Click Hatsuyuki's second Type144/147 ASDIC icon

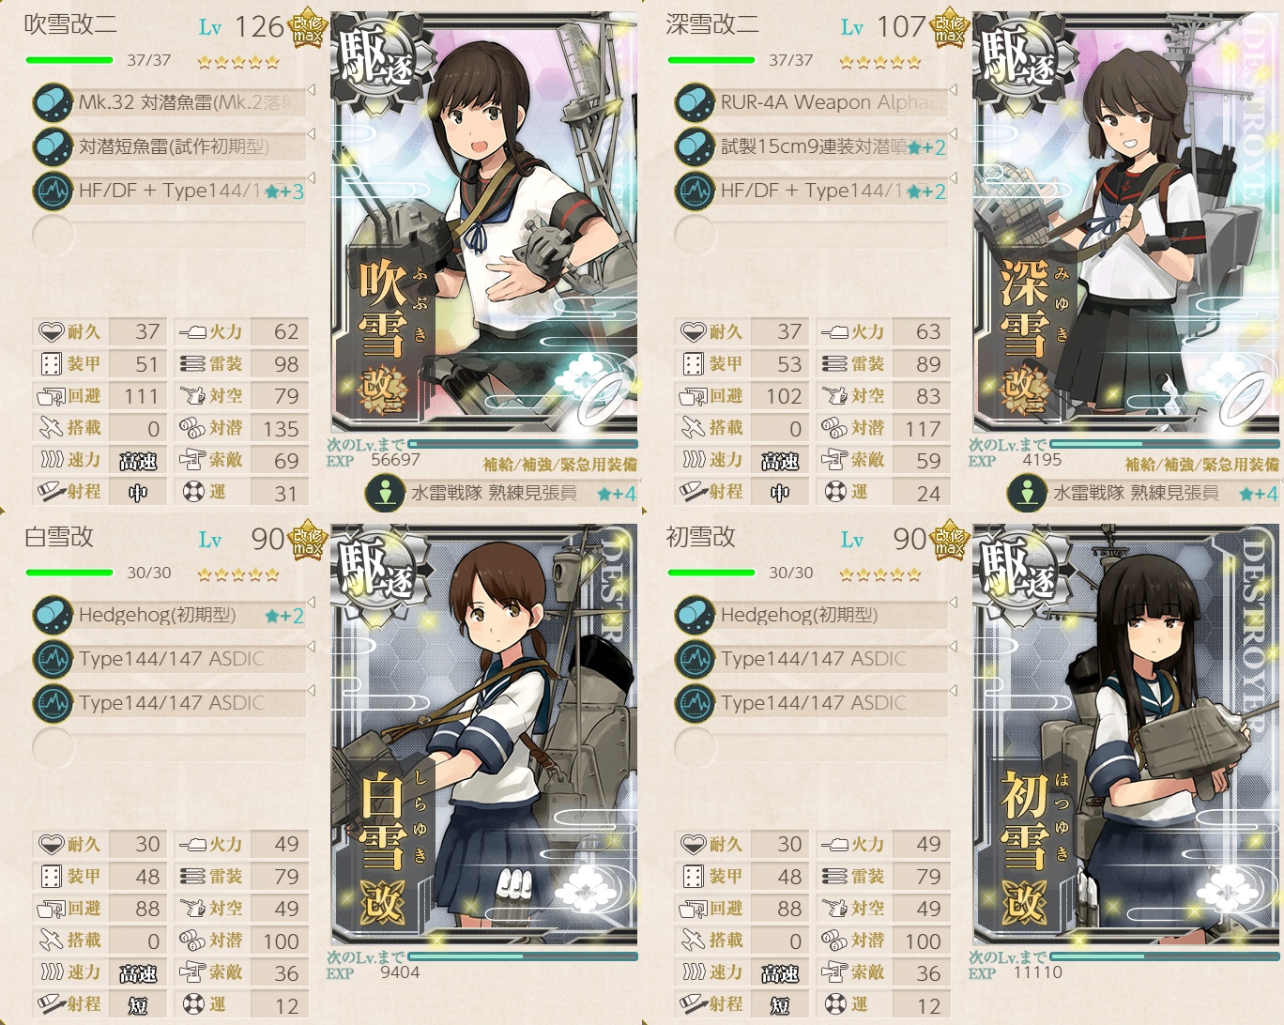pos(695,703)
